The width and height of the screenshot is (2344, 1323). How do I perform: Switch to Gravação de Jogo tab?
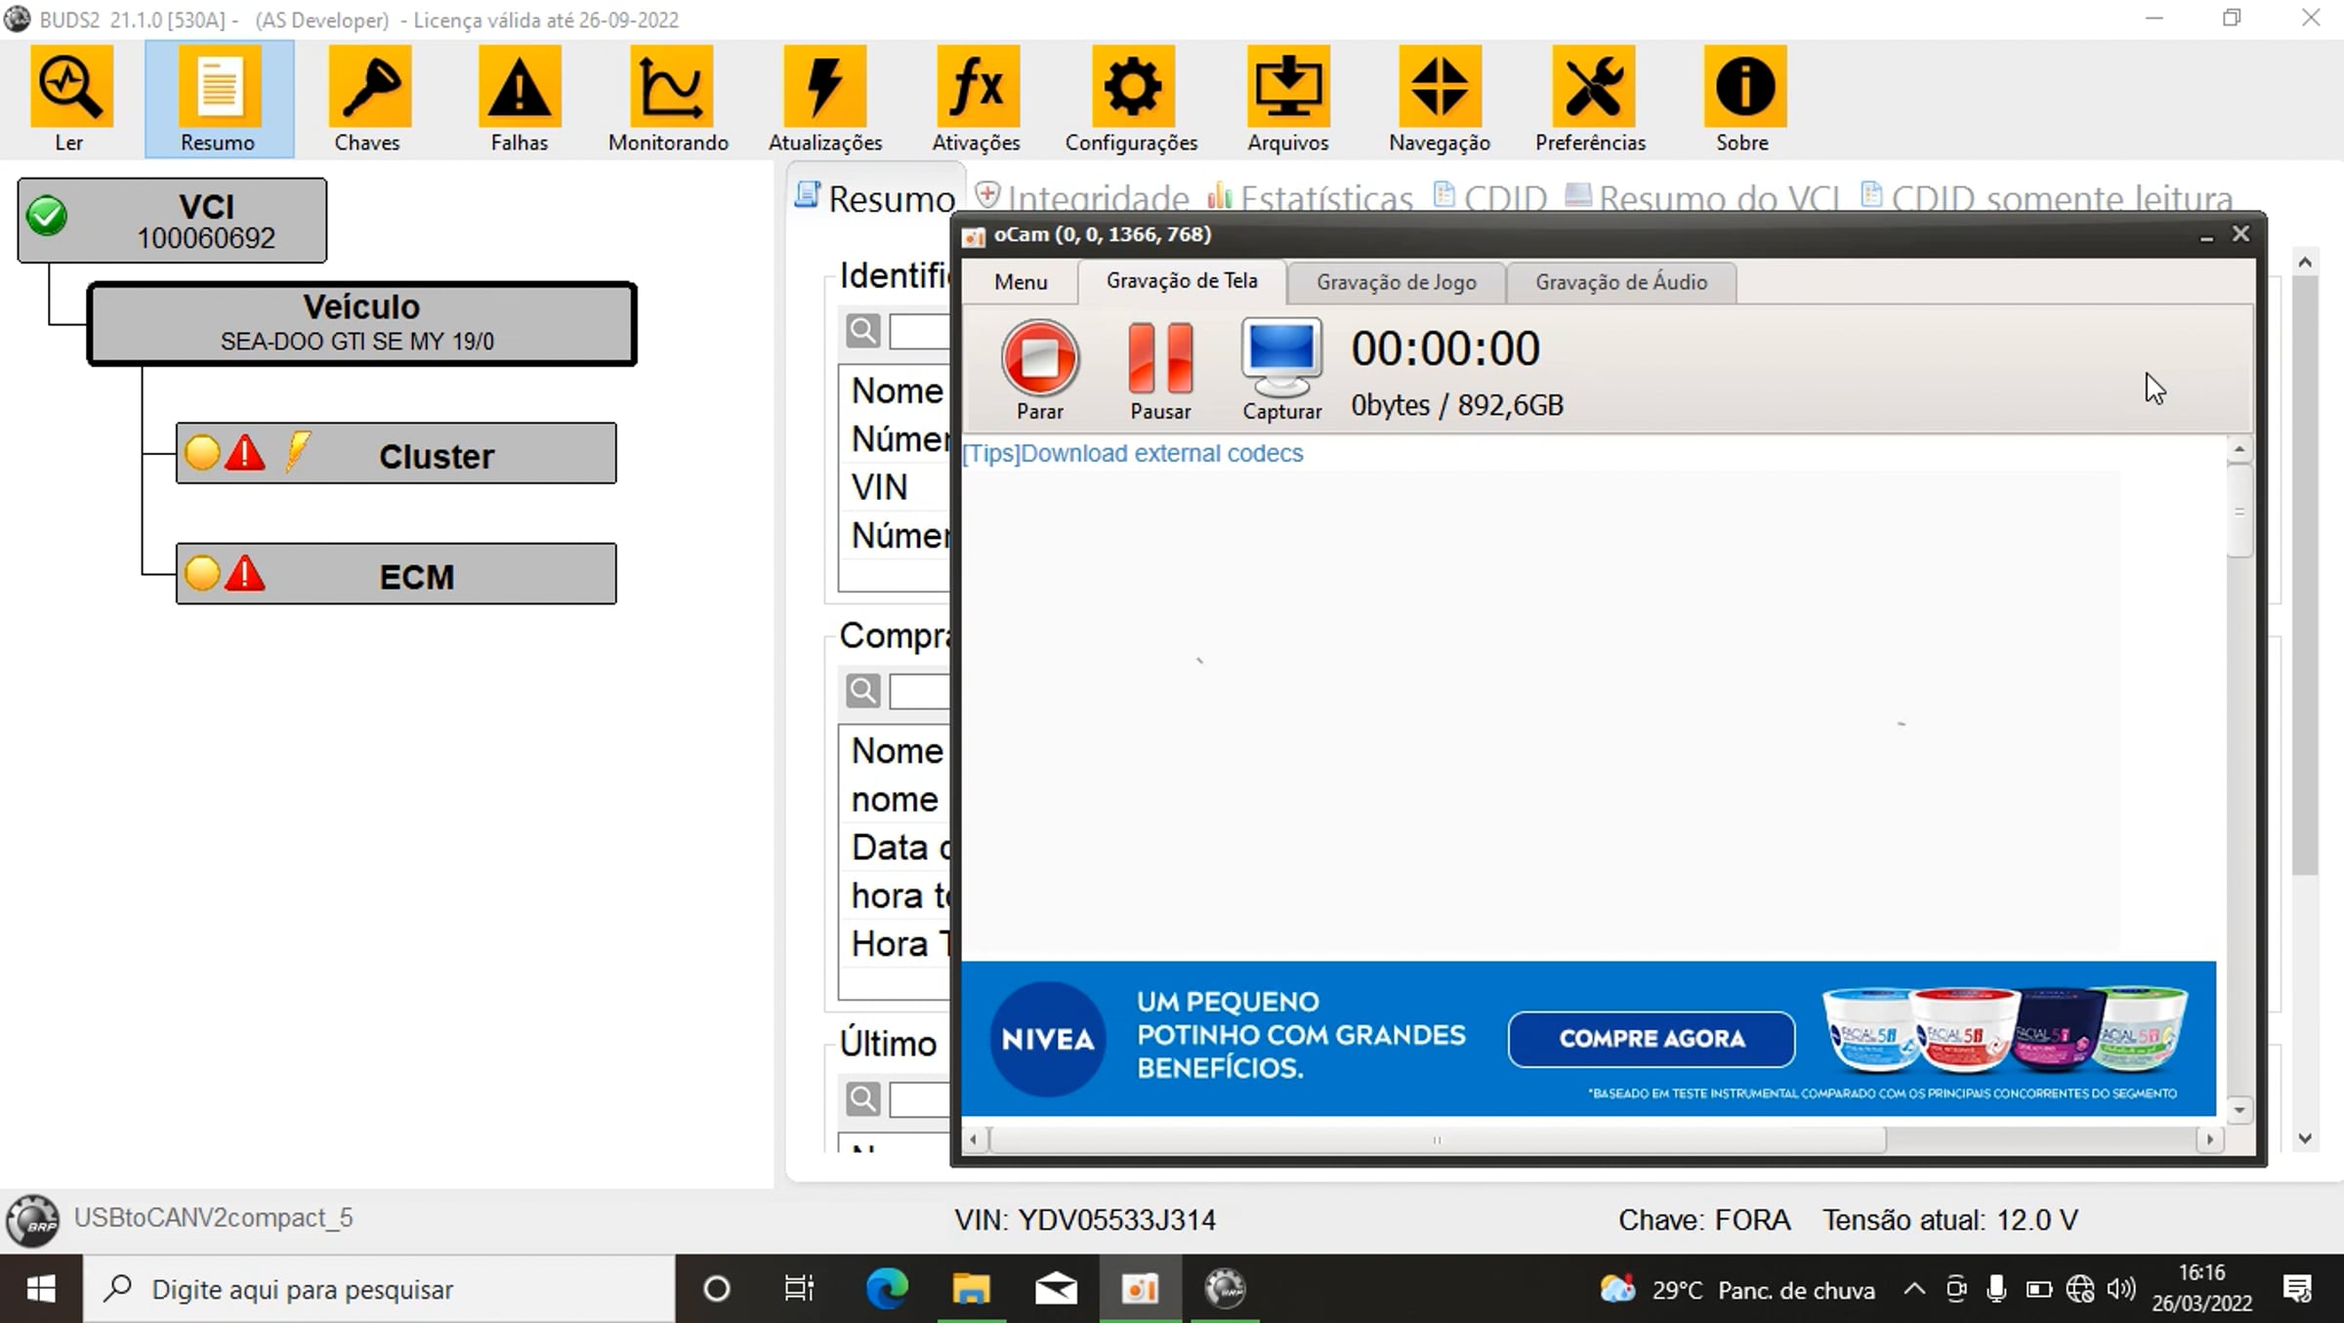pos(1397,282)
